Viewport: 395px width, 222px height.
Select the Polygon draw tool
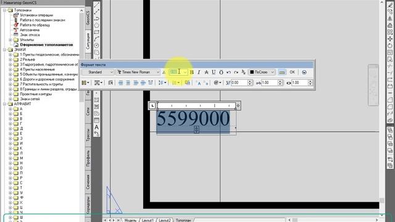(x=97, y=25)
